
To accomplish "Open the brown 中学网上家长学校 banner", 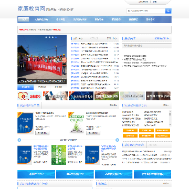I will coord(158,96).
